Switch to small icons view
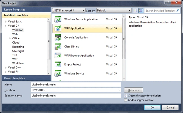This screenshot has width=183, height=113. (x=135, y=11)
